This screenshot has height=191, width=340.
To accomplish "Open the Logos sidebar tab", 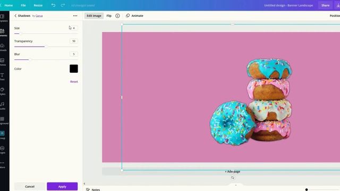I will 3,150.
